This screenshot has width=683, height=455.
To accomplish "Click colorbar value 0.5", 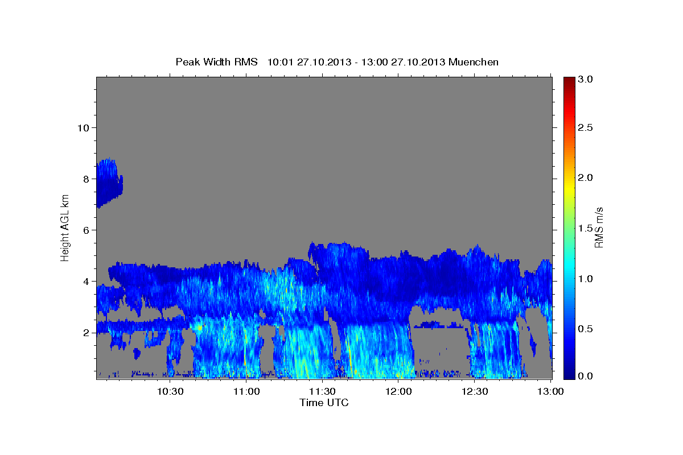I will tap(586, 329).
